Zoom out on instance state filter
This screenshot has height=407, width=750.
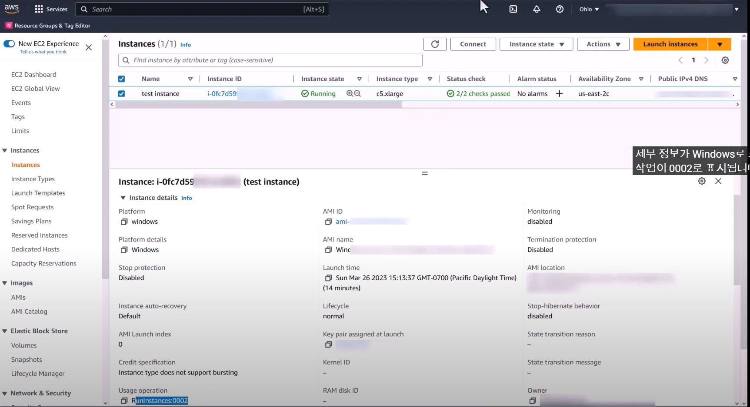click(x=357, y=93)
